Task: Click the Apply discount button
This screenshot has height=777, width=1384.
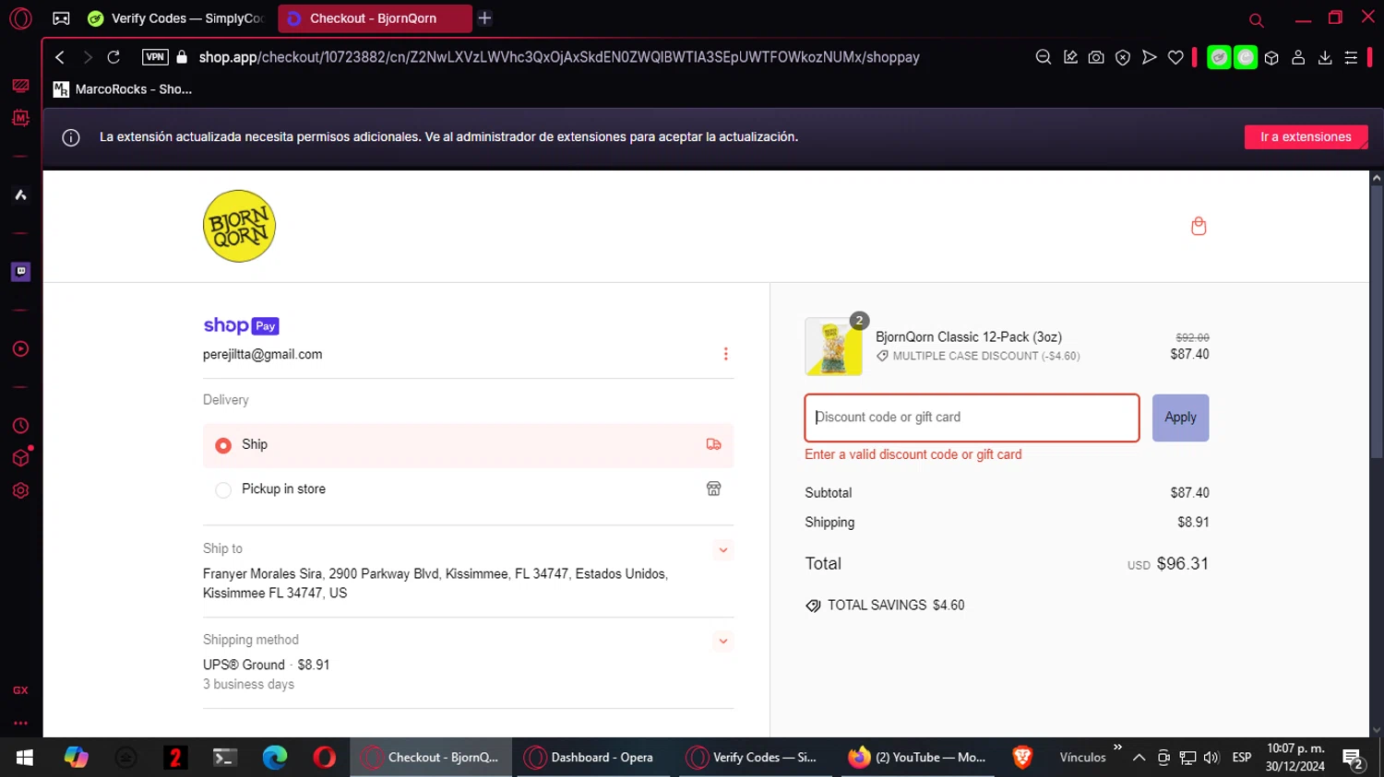Action: pos(1180,418)
